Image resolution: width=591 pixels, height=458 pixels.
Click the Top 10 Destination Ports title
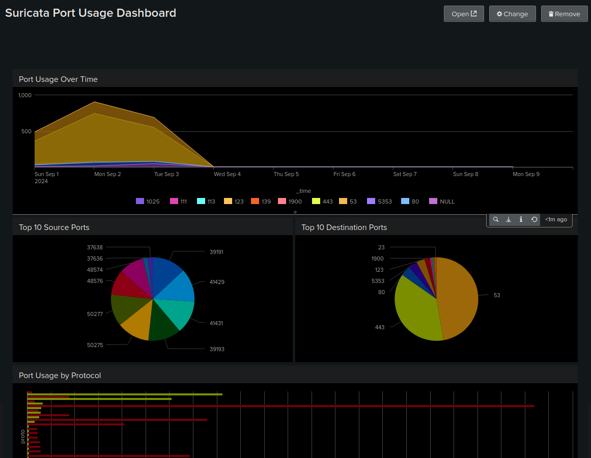coord(344,227)
